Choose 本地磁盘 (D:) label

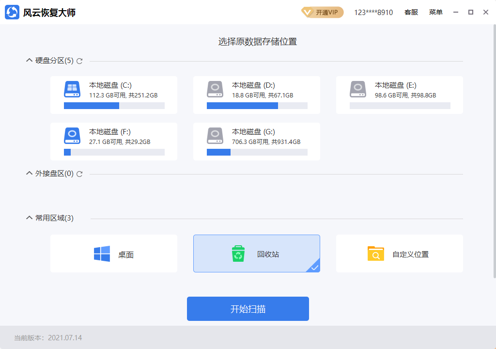tap(253, 85)
